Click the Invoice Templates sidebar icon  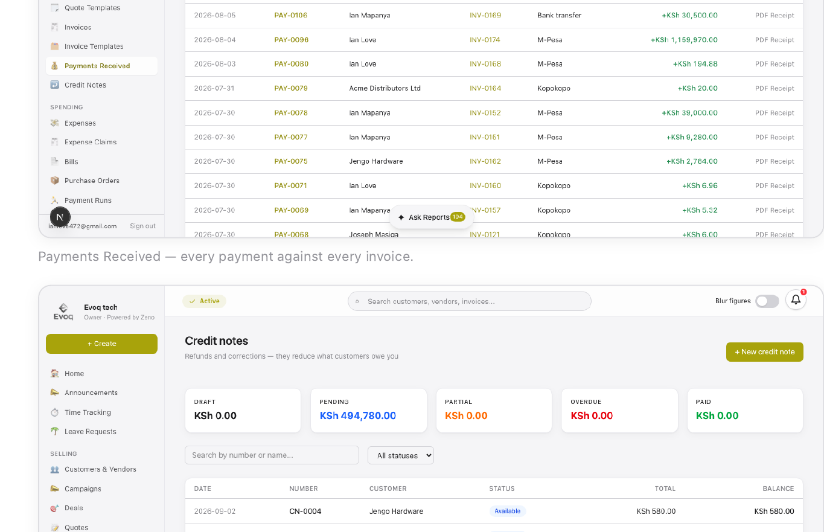(55, 46)
